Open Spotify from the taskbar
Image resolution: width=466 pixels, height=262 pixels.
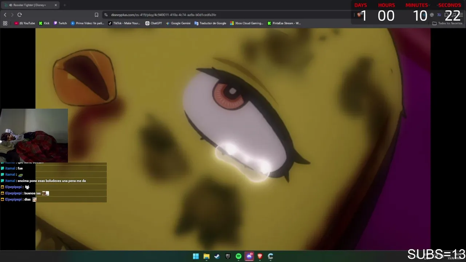click(238, 256)
